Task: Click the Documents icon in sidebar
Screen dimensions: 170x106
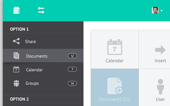Action: [x=16, y=56]
